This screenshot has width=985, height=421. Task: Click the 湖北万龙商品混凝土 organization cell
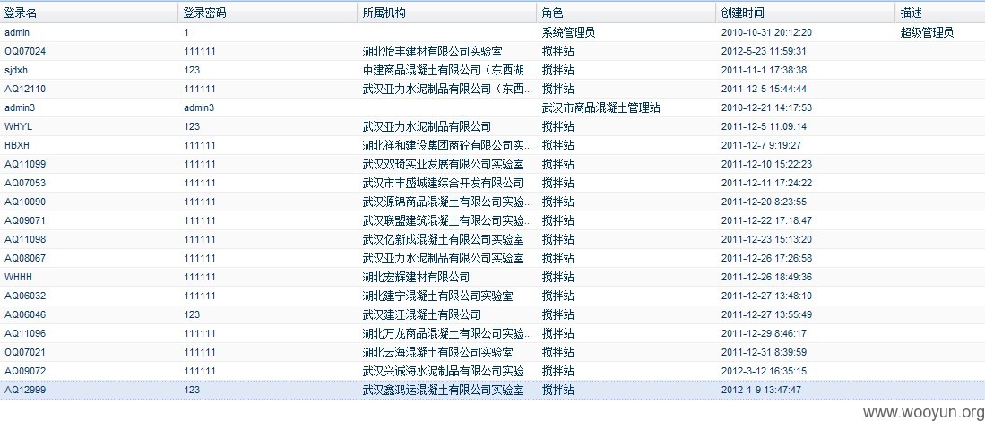pyautogui.click(x=448, y=334)
